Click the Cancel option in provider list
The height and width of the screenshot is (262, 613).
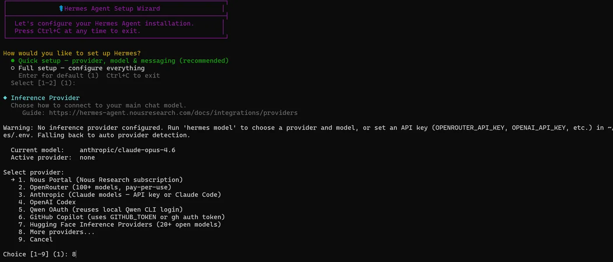35,239
